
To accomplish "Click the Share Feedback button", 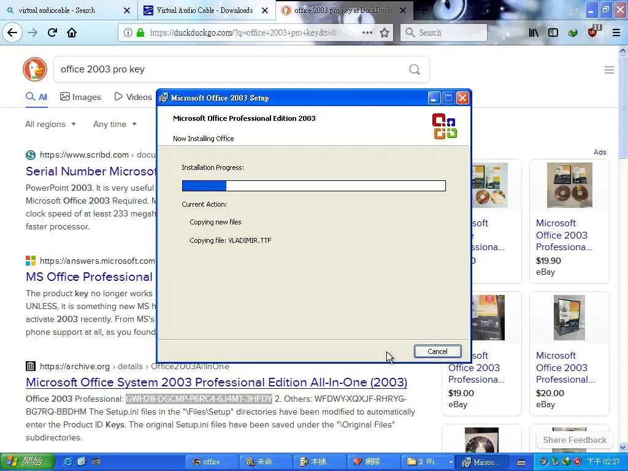I will (574, 440).
